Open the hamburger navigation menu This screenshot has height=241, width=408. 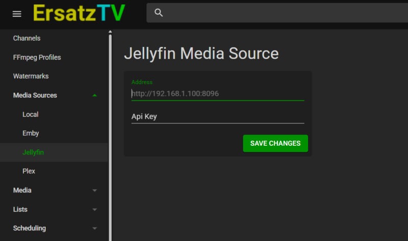point(17,14)
